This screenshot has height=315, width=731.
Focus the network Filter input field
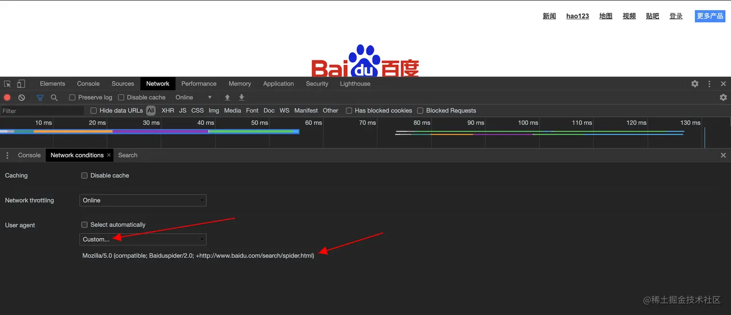[43, 111]
